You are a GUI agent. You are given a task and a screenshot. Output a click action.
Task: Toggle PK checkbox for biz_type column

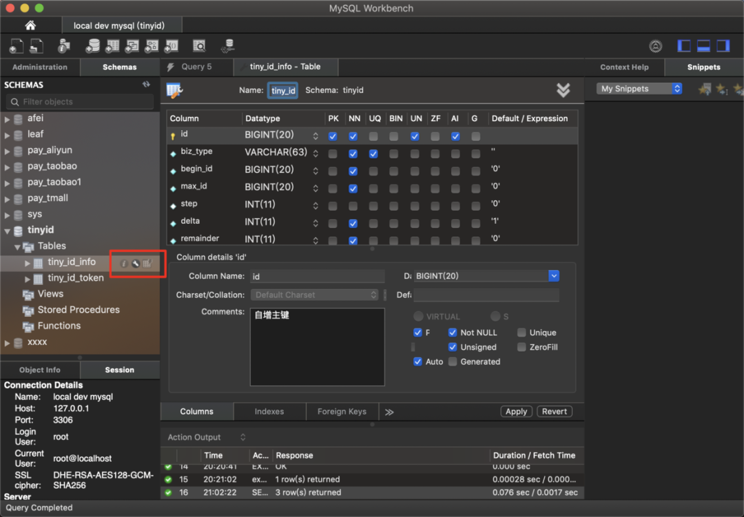click(x=333, y=154)
